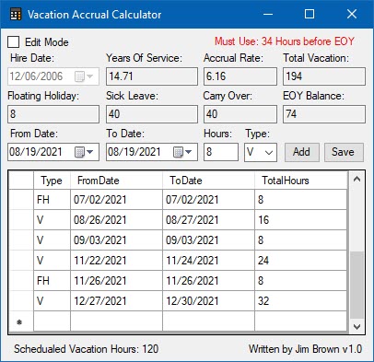Click the Floating Holiday field
374x362 pixels.
(x=53, y=114)
